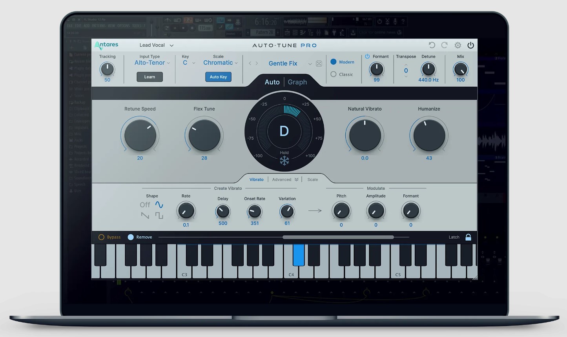Open Auto-Tune settings gear

458,45
